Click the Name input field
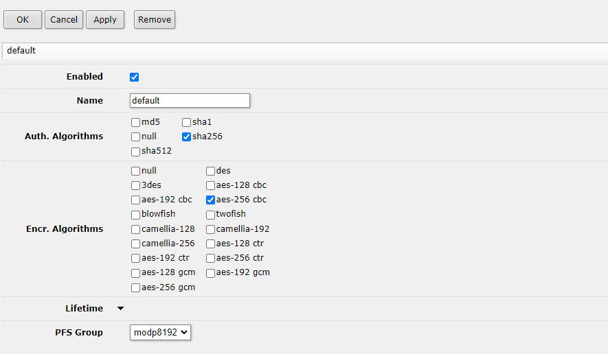Screen dimensions: 608x354 click(x=190, y=101)
